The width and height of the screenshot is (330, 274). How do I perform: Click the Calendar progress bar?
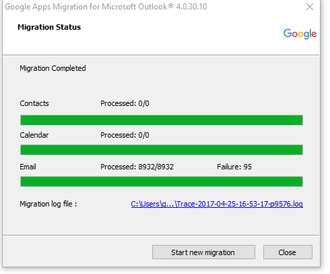[x=162, y=150]
